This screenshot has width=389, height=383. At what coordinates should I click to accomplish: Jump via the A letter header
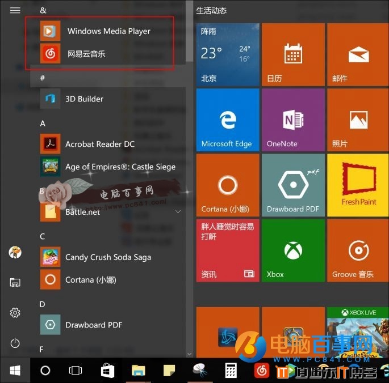pos(43,124)
